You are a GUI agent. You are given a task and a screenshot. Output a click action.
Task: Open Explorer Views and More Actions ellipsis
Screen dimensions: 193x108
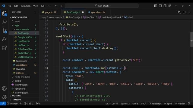coord(35,12)
